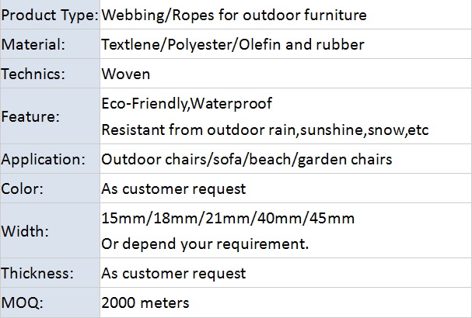472x318 pixels.
Task: Select the Textlene/Polyester/Olefin and rubber cell
Action: click(233, 45)
